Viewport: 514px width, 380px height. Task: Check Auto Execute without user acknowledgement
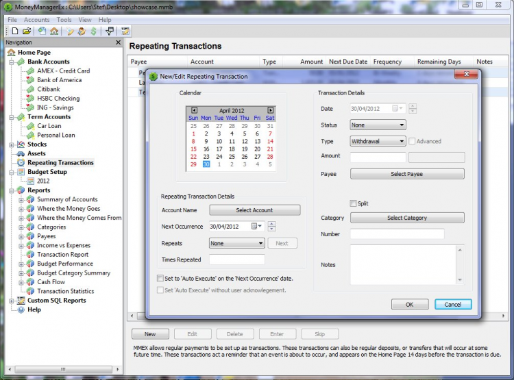[x=160, y=290]
